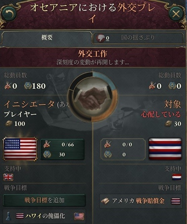Screen dimensions: 187x224
Task: Click initiator maneuver icon showing 100
Action: point(8,124)
